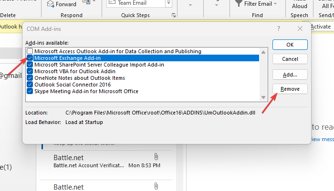The width and height of the screenshot is (334, 191).
Task: Open Quick Steps dialog launcher icon
Action: tap(174, 15)
